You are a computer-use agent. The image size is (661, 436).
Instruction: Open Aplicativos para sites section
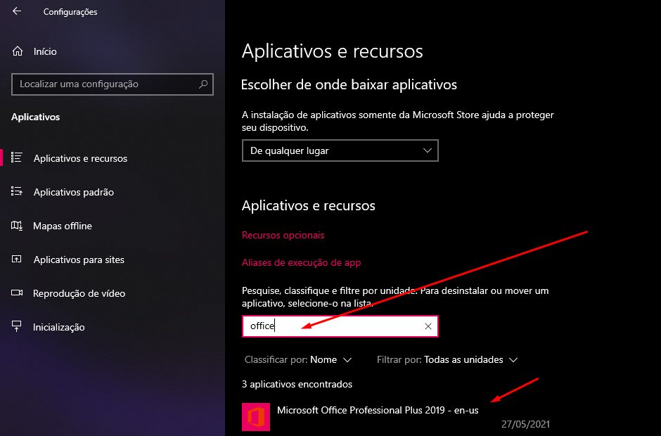[x=79, y=259]
